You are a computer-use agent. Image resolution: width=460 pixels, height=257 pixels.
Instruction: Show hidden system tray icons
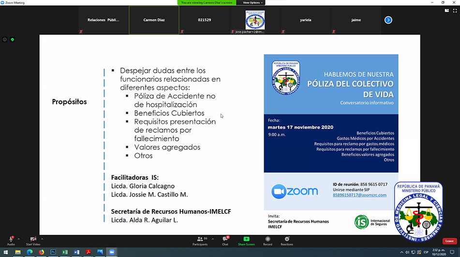pyautogui.click(x=401, y=252)
